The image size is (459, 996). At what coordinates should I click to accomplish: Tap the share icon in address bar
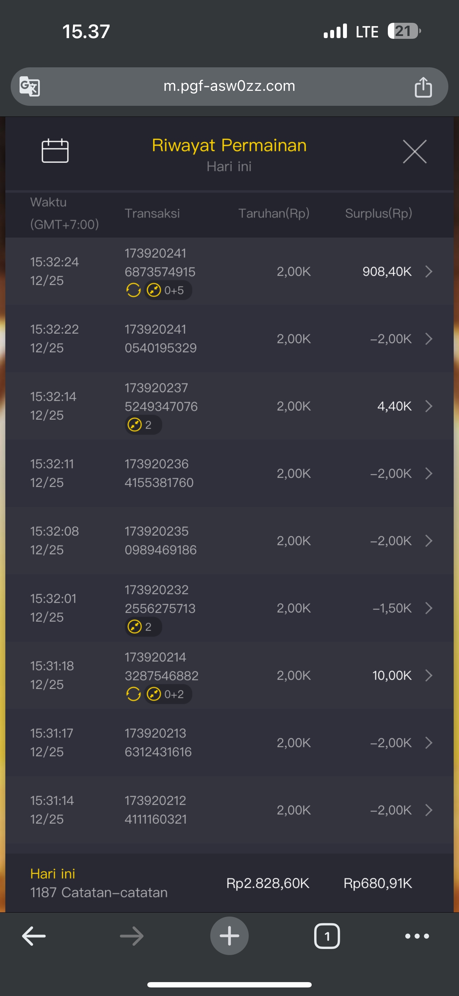[423, 87]
